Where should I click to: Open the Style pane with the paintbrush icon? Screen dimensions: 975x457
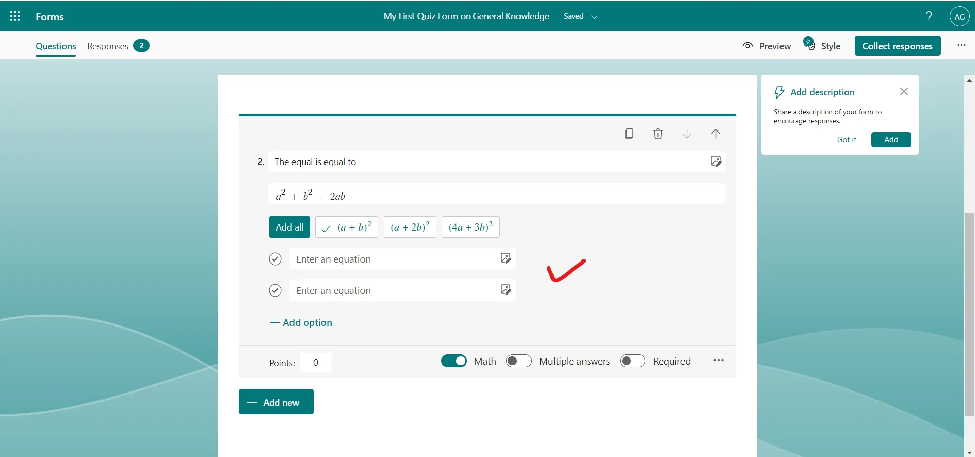[823, 46]
